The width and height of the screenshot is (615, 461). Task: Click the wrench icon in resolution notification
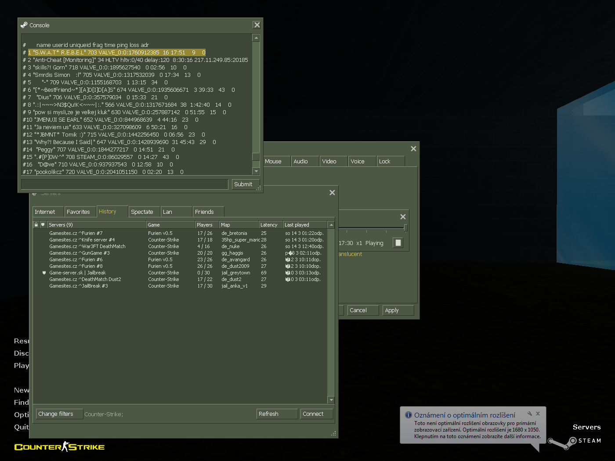point(530,414)
